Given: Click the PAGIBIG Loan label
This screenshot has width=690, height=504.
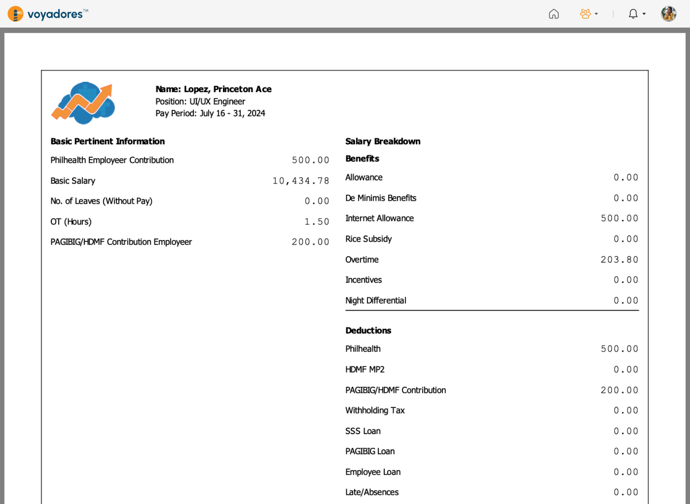Looking at the screenshot, I should pos(370,451).
